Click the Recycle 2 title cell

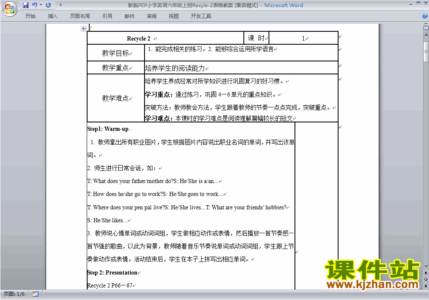click(x=165, y=38)
